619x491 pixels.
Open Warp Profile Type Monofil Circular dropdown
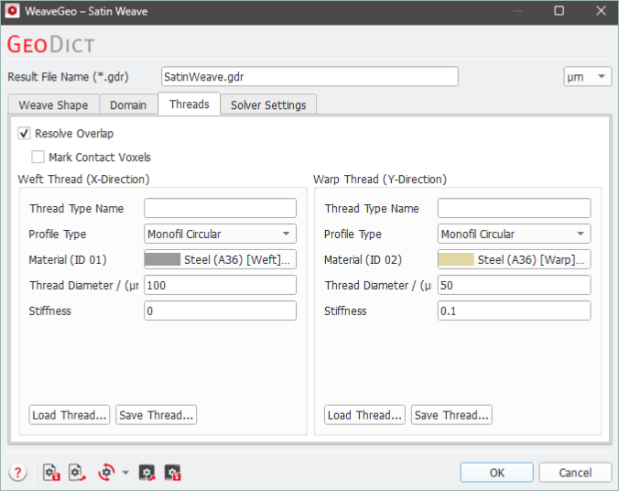(514, 234)
